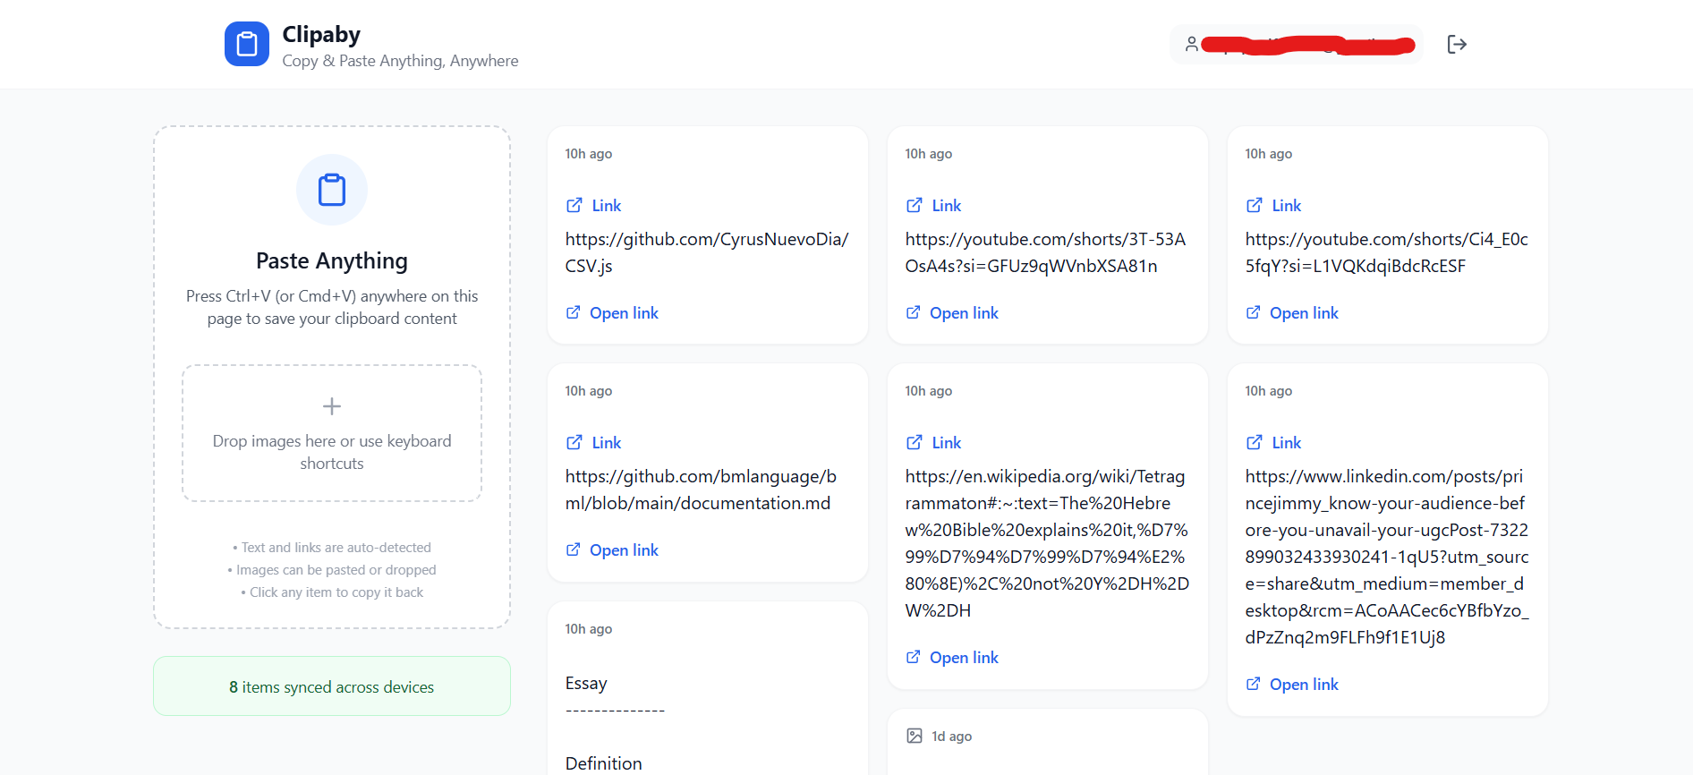Click the Paste Anything heading
Viewport: 1693px width, 775px height.
coord(332,260)
